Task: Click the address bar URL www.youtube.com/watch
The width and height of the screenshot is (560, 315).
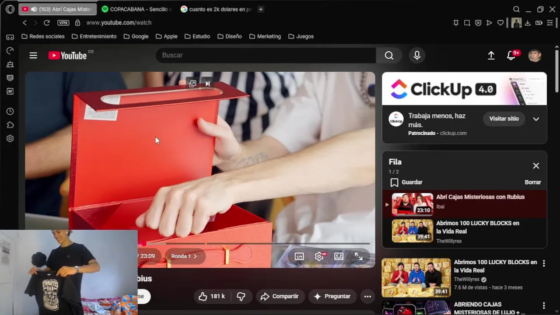Action: pyautogui.click(x=119, y=23)
